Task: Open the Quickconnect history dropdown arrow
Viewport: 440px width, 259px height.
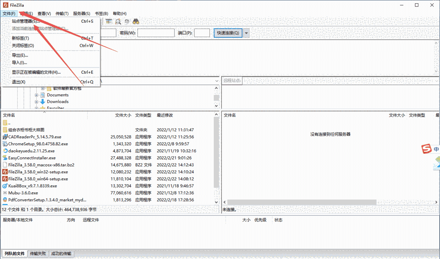Action: point(246,33)
